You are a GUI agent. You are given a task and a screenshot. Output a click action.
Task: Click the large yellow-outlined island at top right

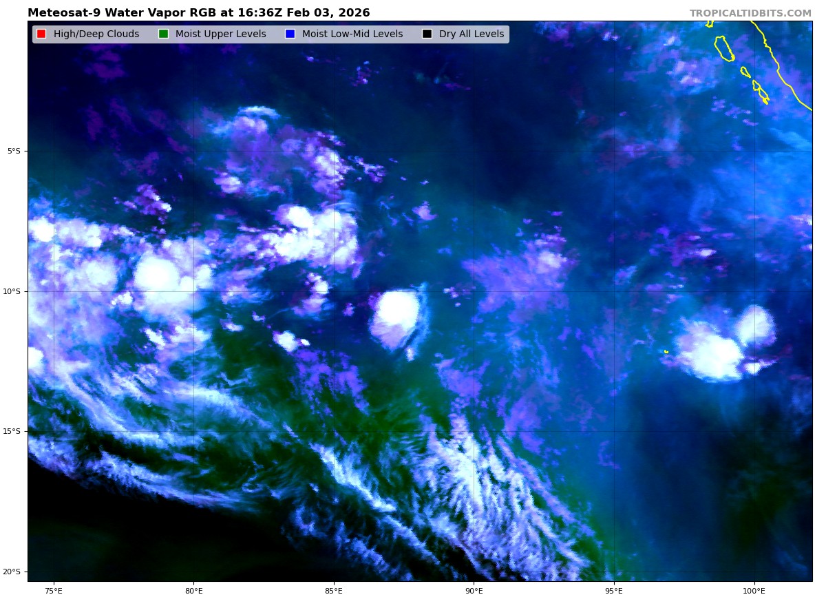coord(724,48)
